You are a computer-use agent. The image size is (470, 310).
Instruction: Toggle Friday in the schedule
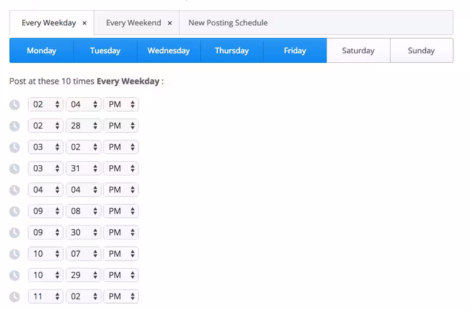pyautogui.click(x=295, y=50)
